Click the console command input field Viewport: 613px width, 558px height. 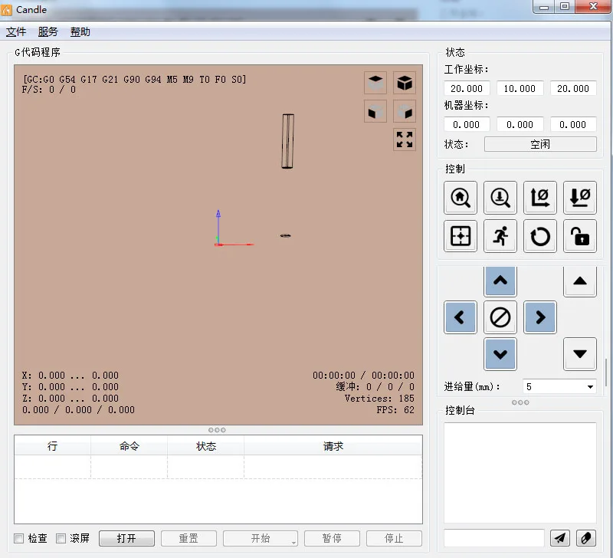point(493,538)
